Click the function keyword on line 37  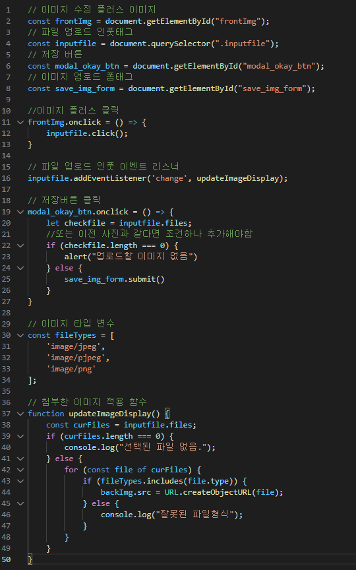point(45,414)
